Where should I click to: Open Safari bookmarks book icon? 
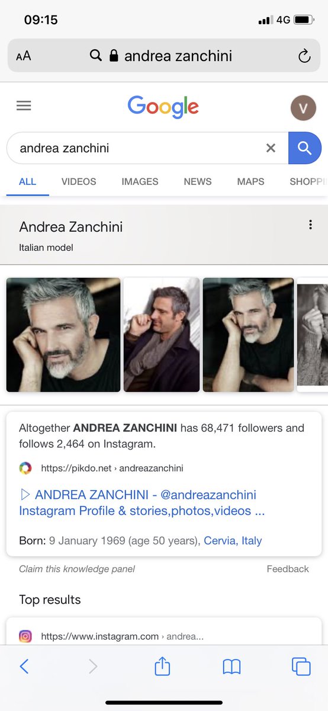pyautogui.click(x=231, y=667)
